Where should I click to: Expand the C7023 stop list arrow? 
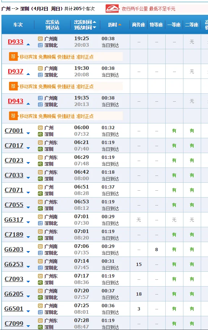pos(28,163)
